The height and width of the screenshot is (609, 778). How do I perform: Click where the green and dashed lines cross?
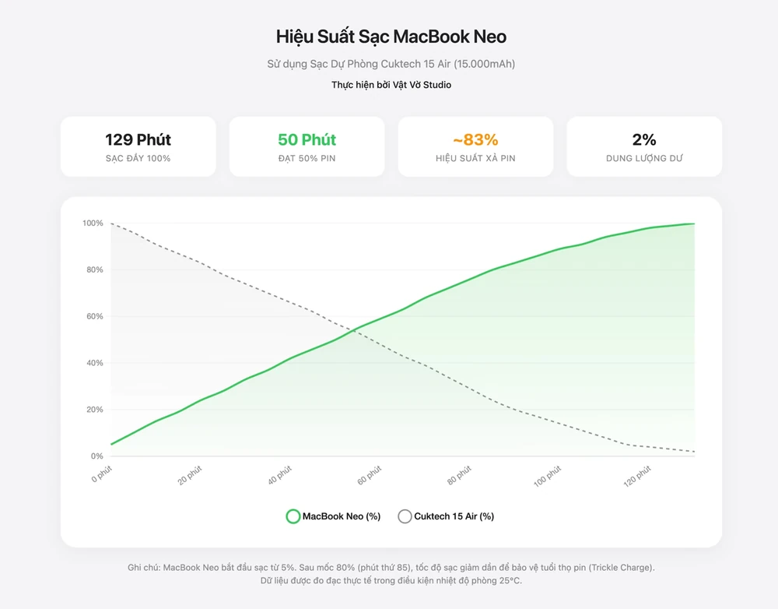[354, 331]
